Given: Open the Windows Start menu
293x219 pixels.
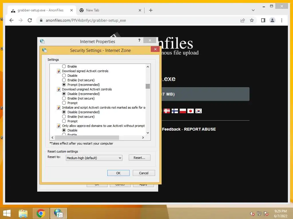Looking at the screenshot, I should point(7,213).
